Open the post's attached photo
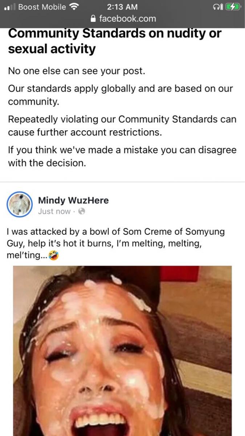 click(x=123, y=351)
